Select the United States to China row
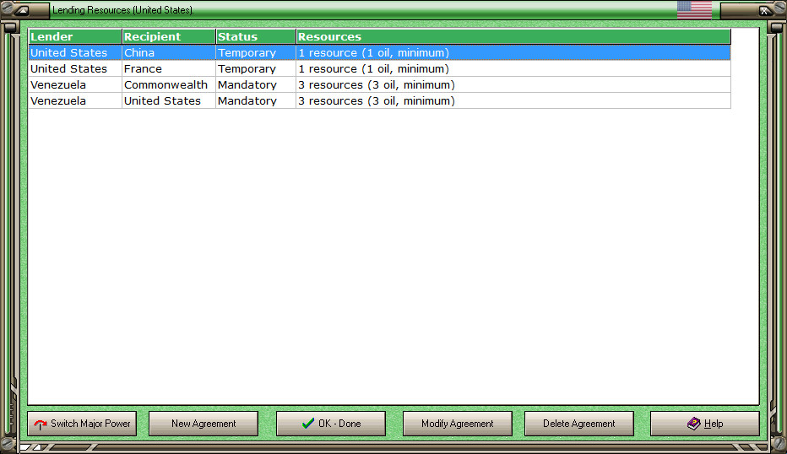 coord(379,52)
